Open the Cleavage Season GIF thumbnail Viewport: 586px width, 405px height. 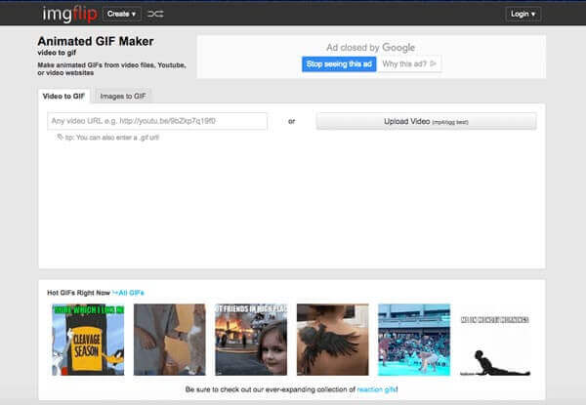[88, 339]
